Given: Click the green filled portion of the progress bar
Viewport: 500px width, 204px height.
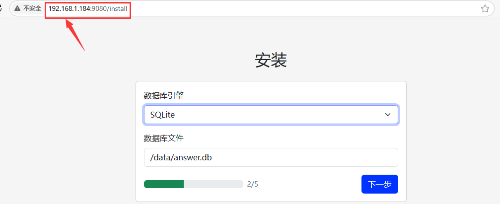Looking at the screenshot, I should [x=164, y=184].
